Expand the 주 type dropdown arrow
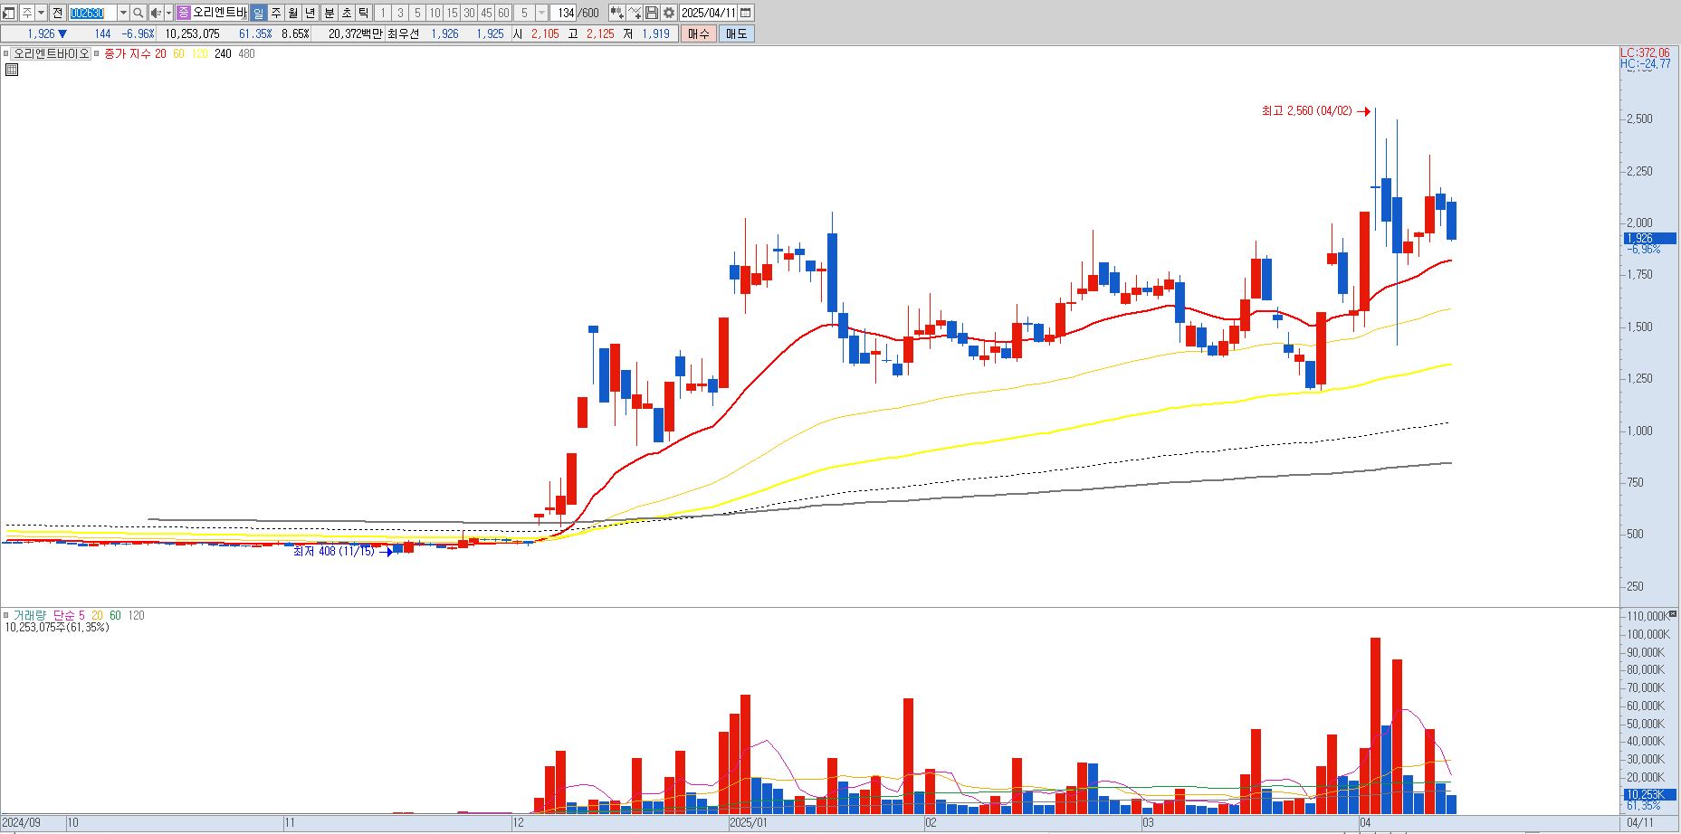Viewport: 1681px width, 834px height. click(x=41, y=13)
